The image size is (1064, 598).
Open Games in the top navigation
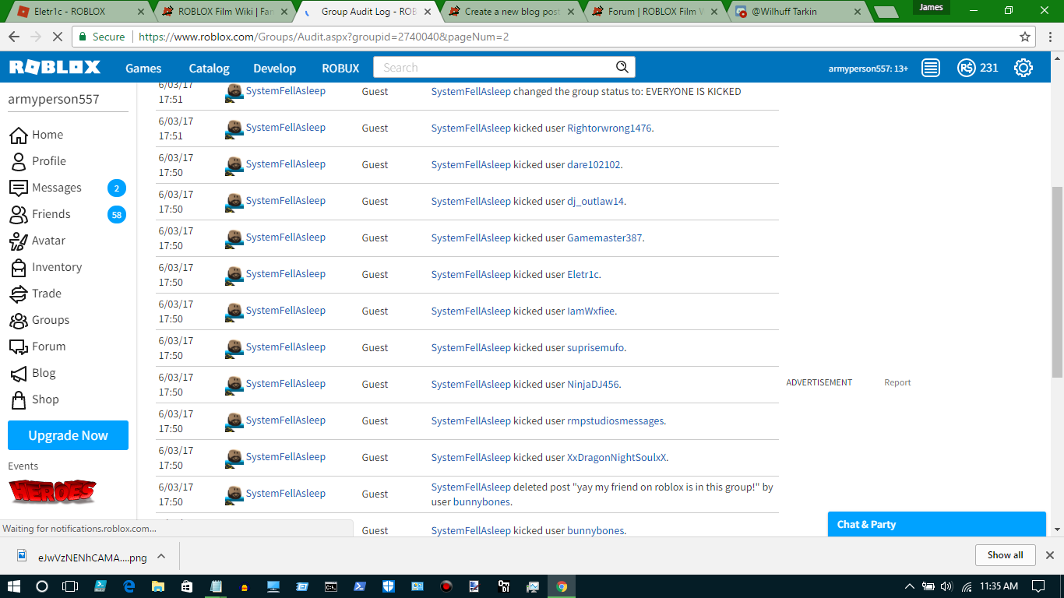143,69
